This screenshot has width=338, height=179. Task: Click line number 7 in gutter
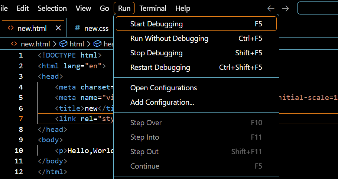tap(21, 119)
